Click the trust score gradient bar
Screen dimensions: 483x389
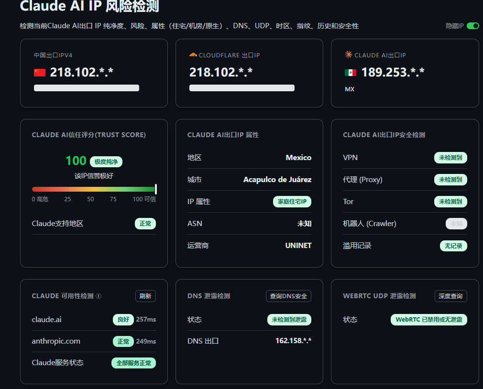pos(93,189)
